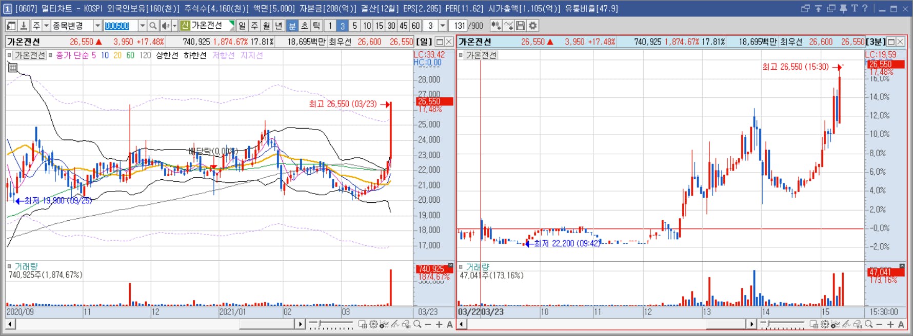Toggle the 가온전선 series box in right chart
Screen dimensions: 913x336
461,55
